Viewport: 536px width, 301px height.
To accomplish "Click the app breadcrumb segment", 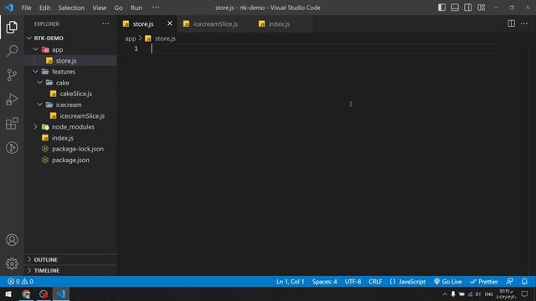I will pyautogui.click(x=131, y=38).
